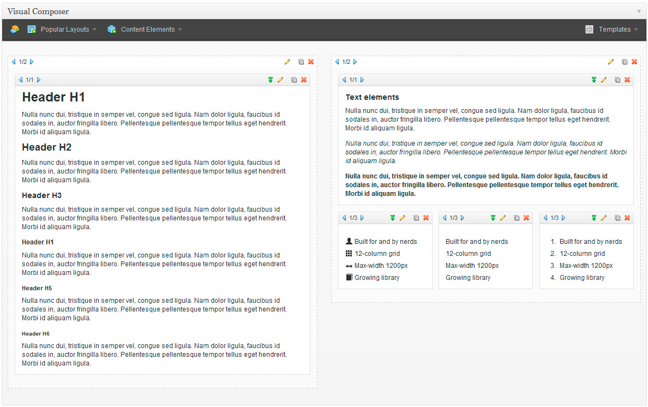Decrease width of right 1/2 column with left arrow
The image size is (648, 407).
[337, 62]
